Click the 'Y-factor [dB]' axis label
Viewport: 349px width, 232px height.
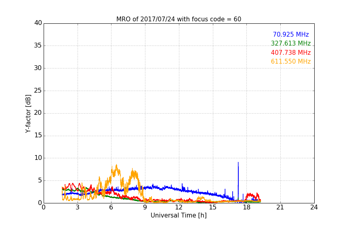pyautogui.click(x=28, y=114)
